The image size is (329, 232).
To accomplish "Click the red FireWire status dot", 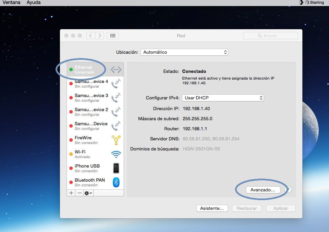I will (71, 140).
